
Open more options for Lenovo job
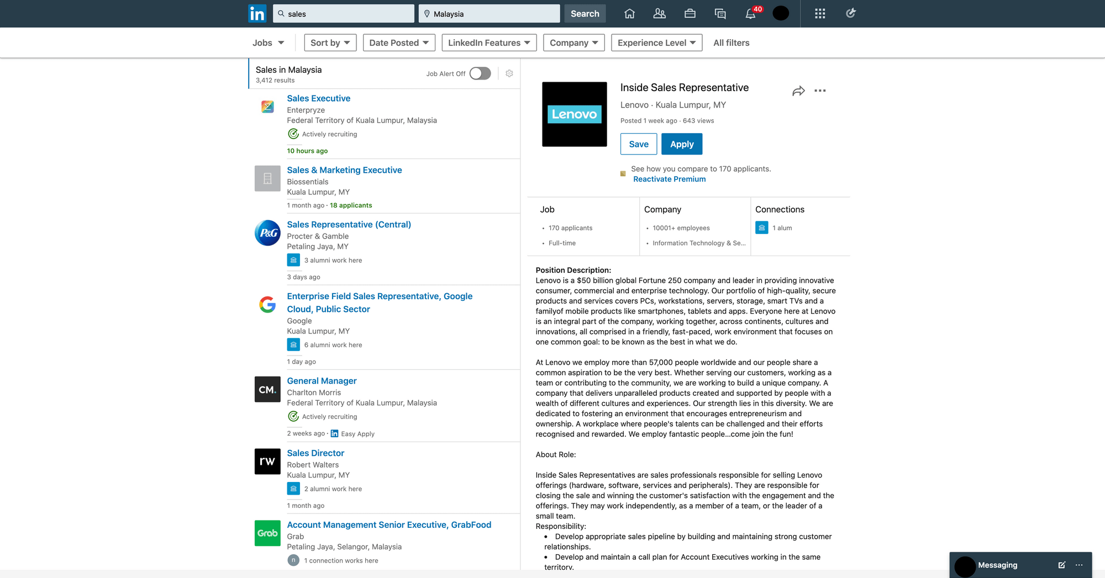tap(820, 91)
